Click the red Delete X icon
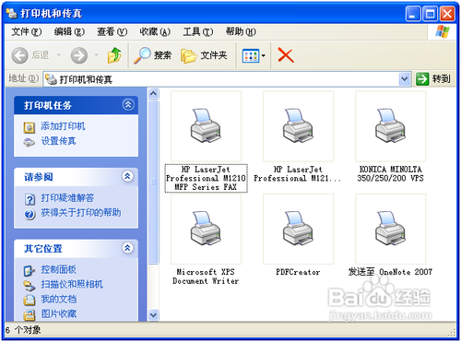Viewport: 461px width, 342px height. pyautogui.click(x=286, y=55)
